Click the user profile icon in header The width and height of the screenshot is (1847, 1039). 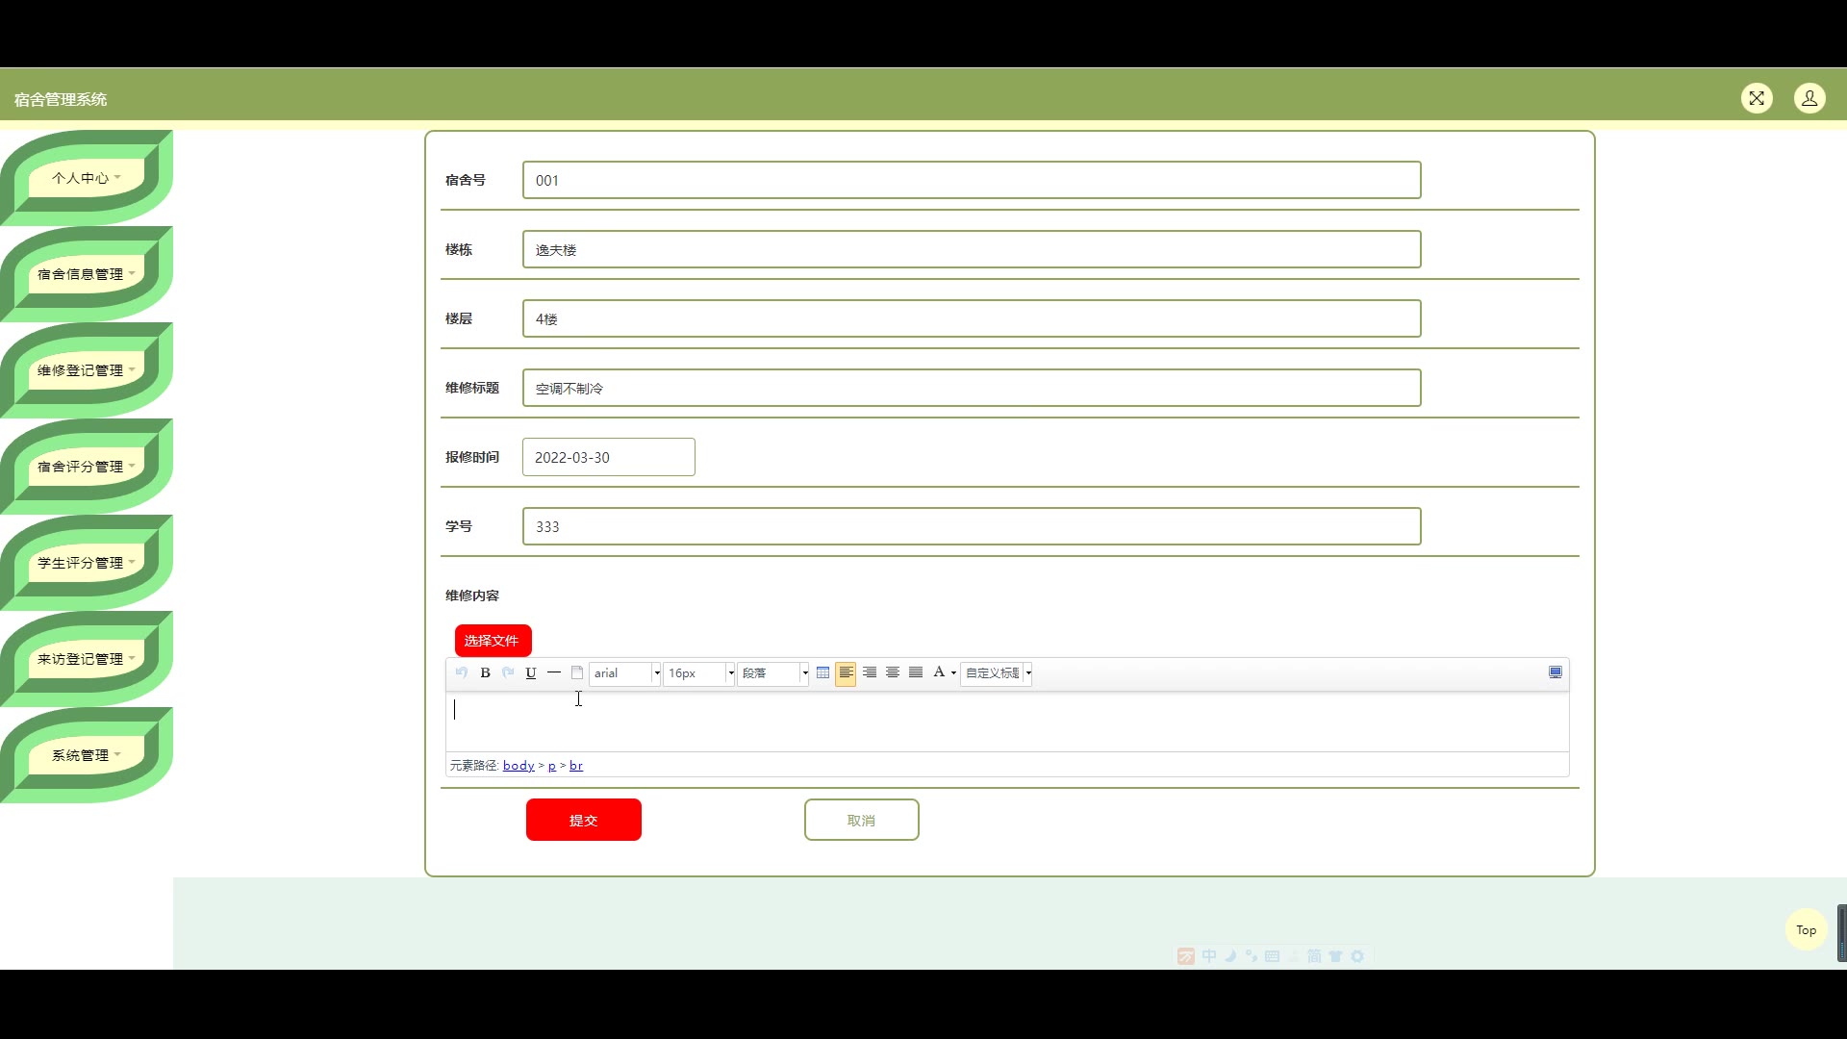[1809, 98]
